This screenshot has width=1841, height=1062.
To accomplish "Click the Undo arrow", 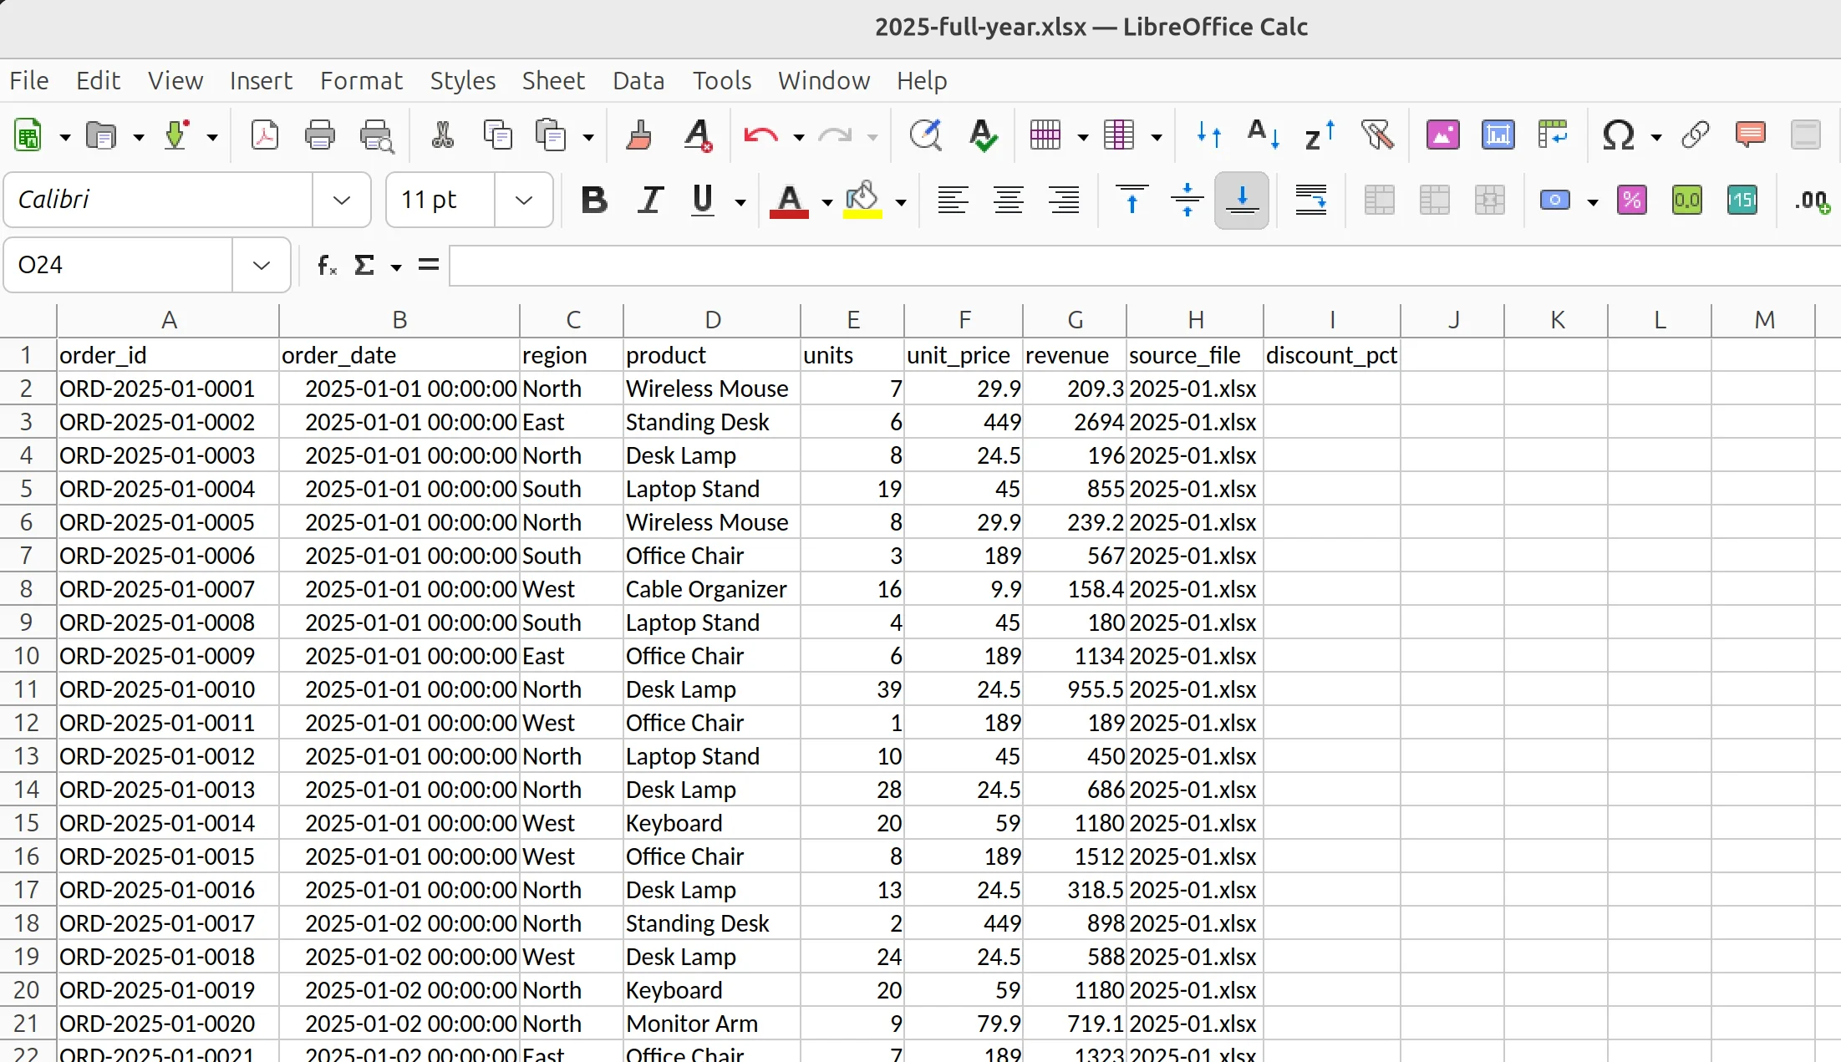I will [760, 135].
